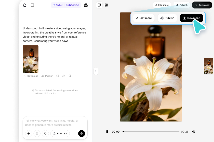The height and width of the screenshot is (142, 214).
Task: Pause the video playback
Action: [x=107, y=132]
